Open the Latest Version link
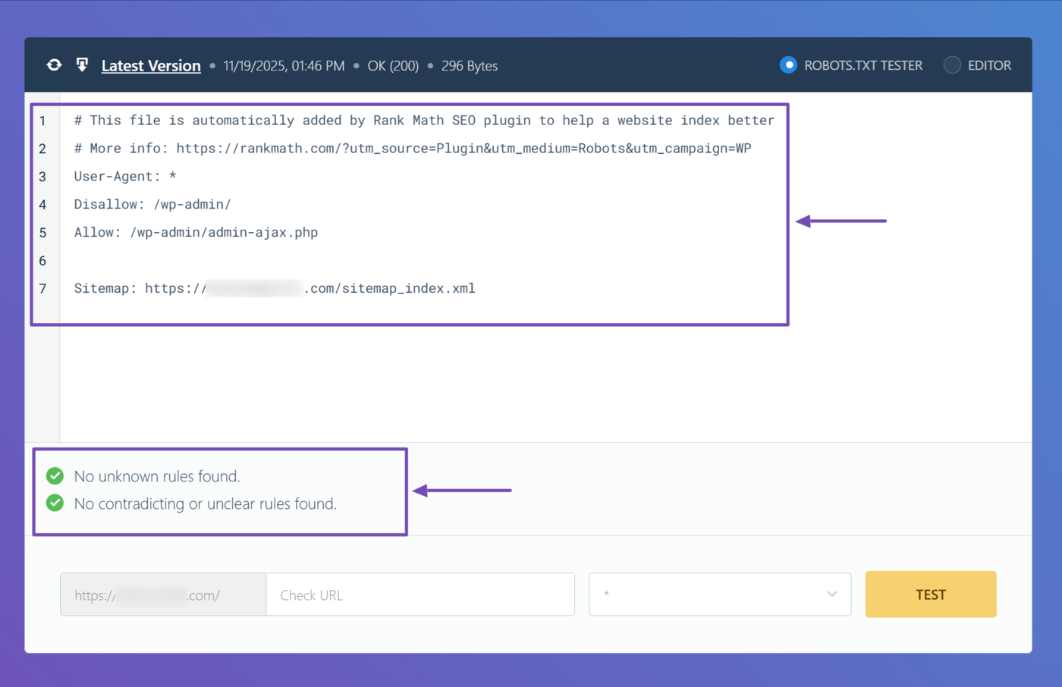The height and width of the screenshot is (687, 1062). coord(150,65)
